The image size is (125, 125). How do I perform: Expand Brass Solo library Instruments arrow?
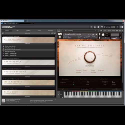pyautogui.click(x=54, y=96)
